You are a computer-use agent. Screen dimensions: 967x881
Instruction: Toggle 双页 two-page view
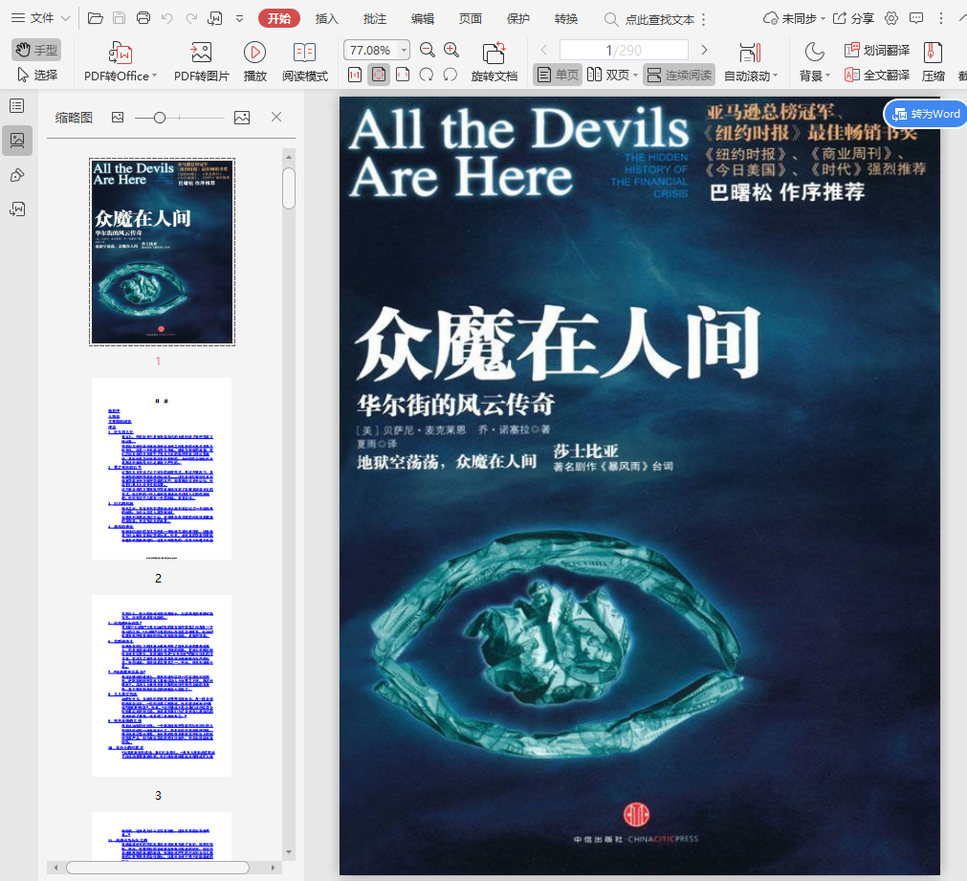tap(608, 76)
